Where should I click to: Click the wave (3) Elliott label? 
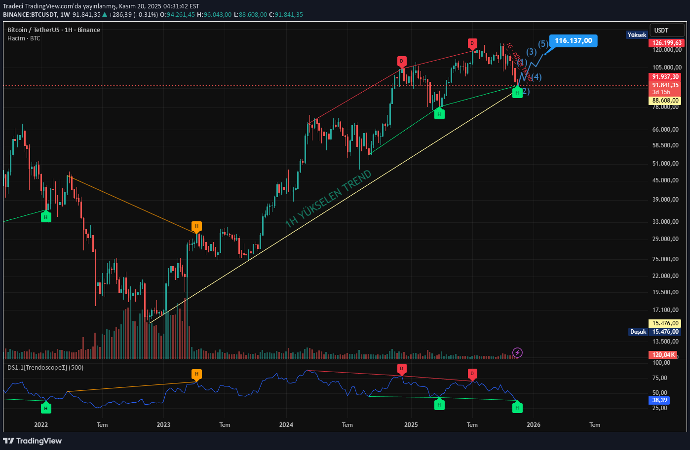[x=531, y=52]
